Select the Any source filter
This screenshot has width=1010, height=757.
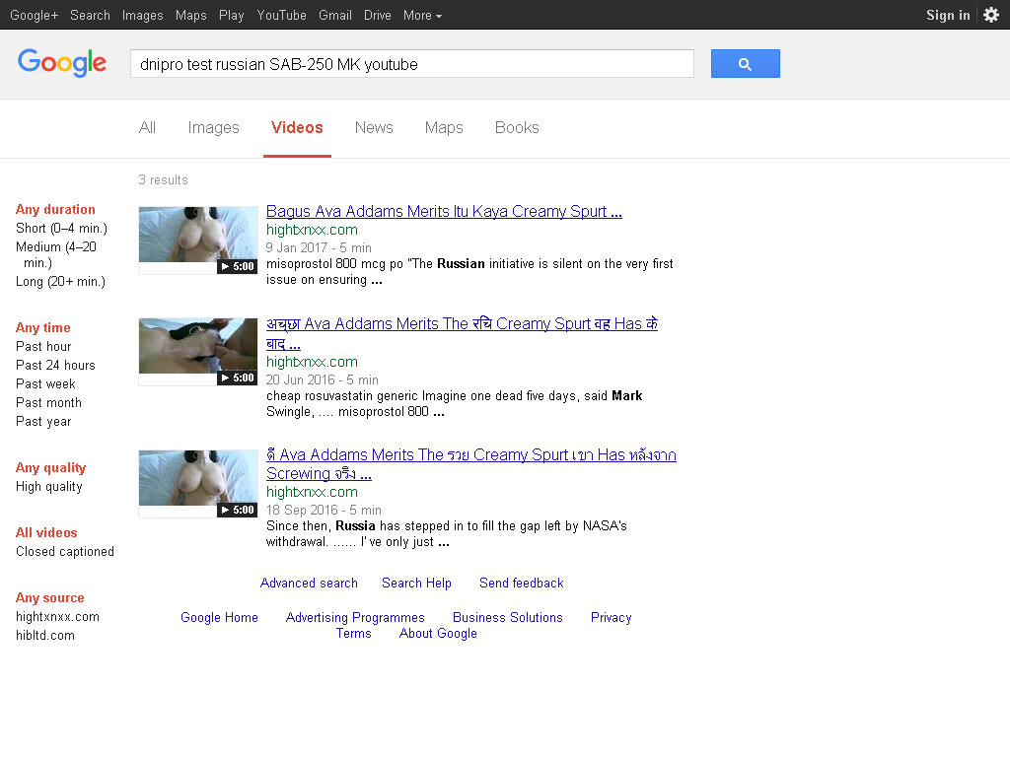click(50, 597)
